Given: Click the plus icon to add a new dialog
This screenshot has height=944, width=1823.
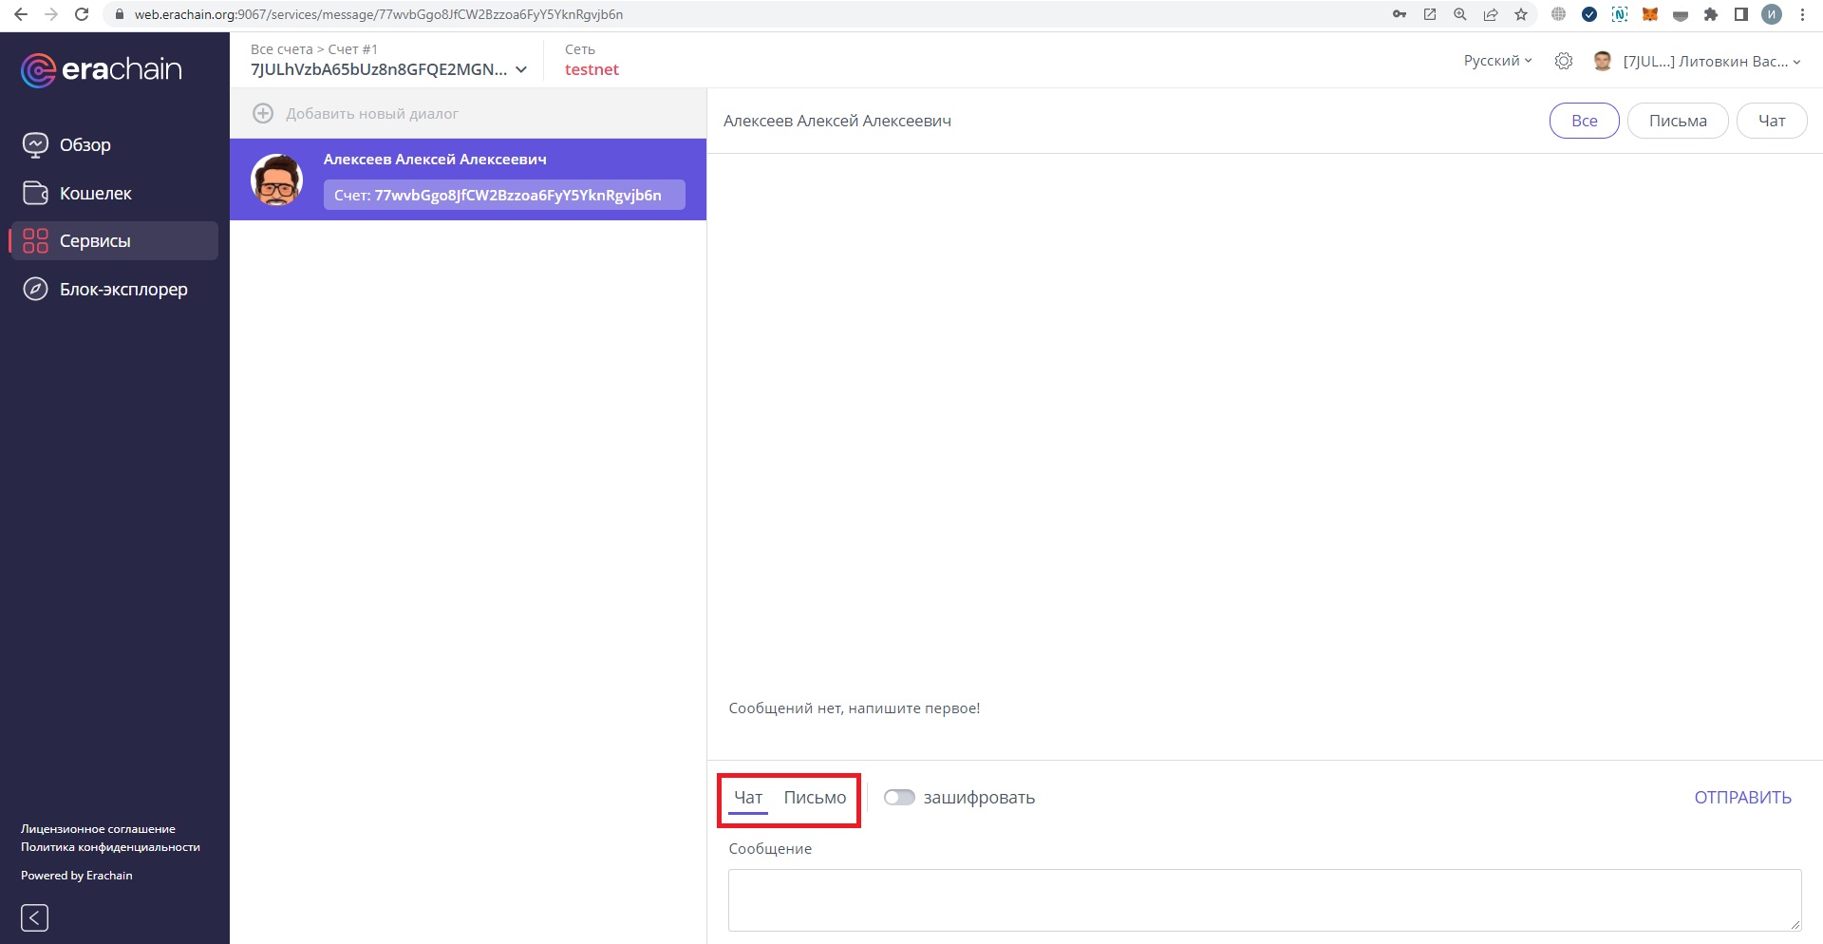Looking at the screenshot, I should [263, 114].
